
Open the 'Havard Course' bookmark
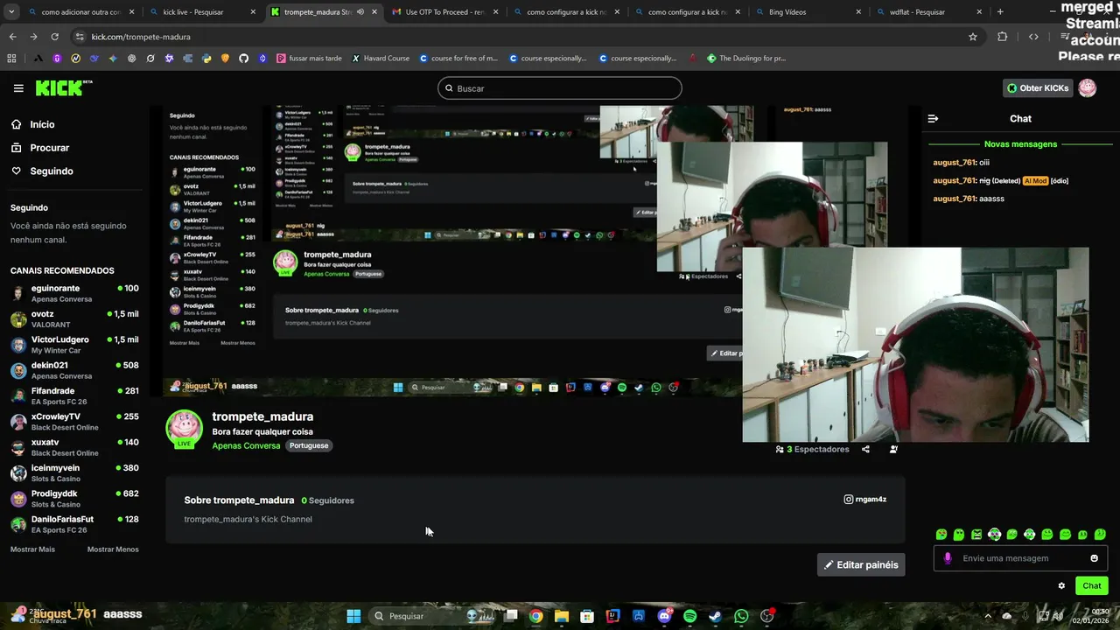coord(381,59)
